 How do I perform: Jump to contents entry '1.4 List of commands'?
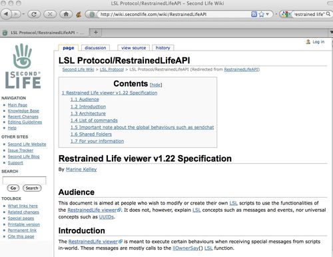click(x=94, y=121)
